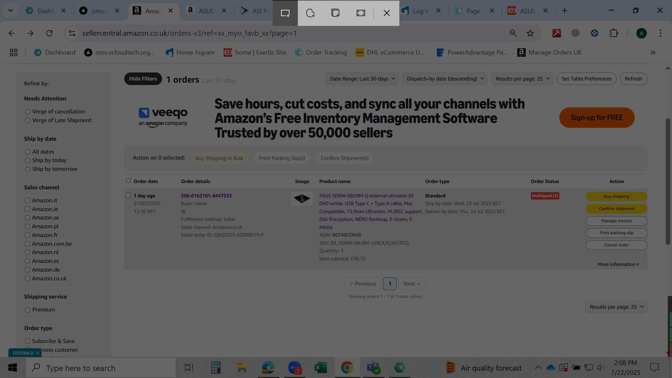Open the red arrow extension icon
Image resolution: width=672 pixels, height=378 pixels.
[x=556, y=33]
